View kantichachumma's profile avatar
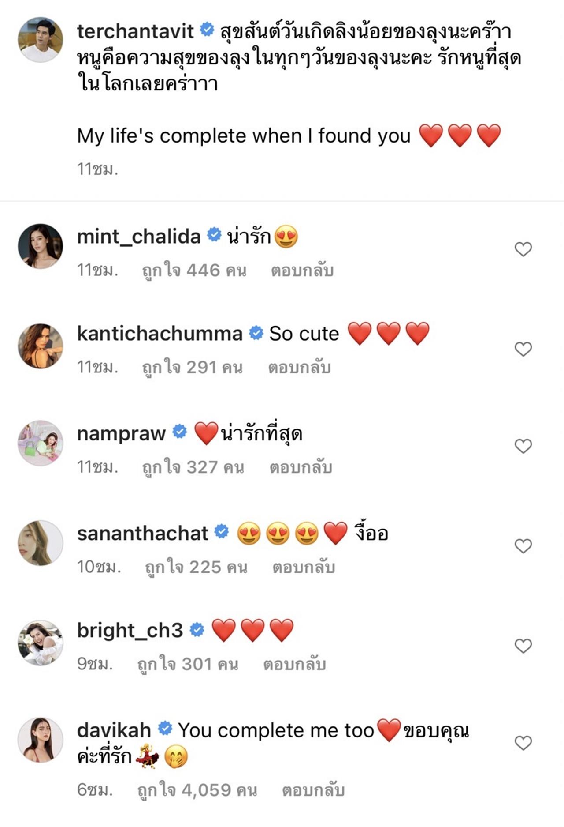Viewport: 564px width, 827px height. 40,346
